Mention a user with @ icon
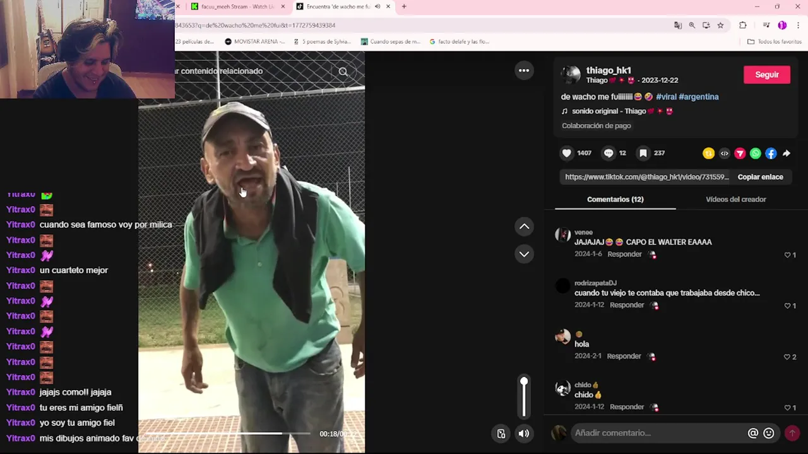 tap(752, 433)
